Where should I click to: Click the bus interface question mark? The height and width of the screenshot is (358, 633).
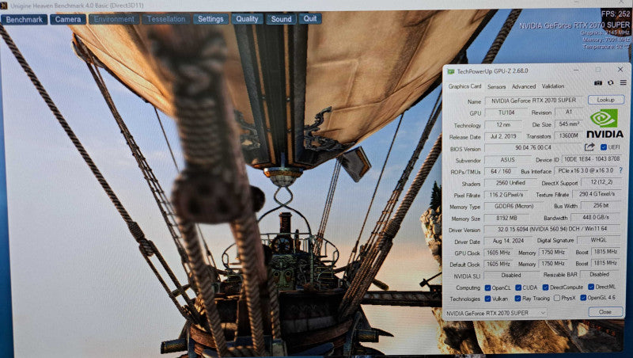621,170
